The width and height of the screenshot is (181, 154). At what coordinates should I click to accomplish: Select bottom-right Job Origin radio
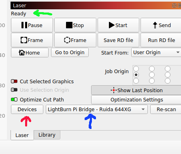(168, 81)
